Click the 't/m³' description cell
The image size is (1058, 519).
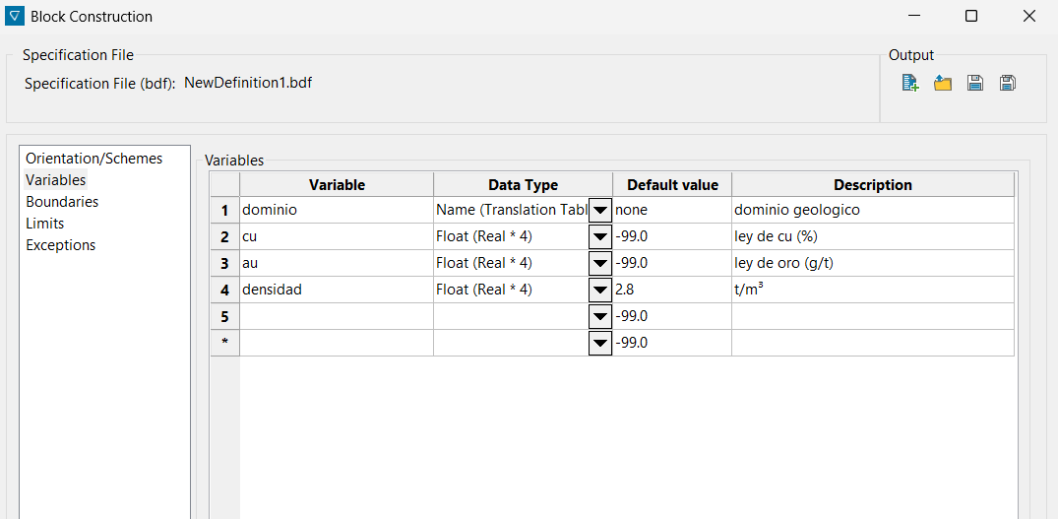click(x=872, y=290)
